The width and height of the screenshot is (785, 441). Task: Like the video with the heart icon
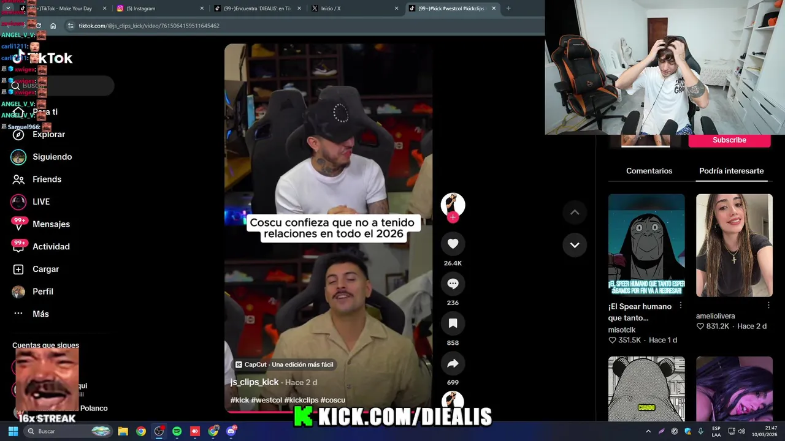click(x=453, y=244)
